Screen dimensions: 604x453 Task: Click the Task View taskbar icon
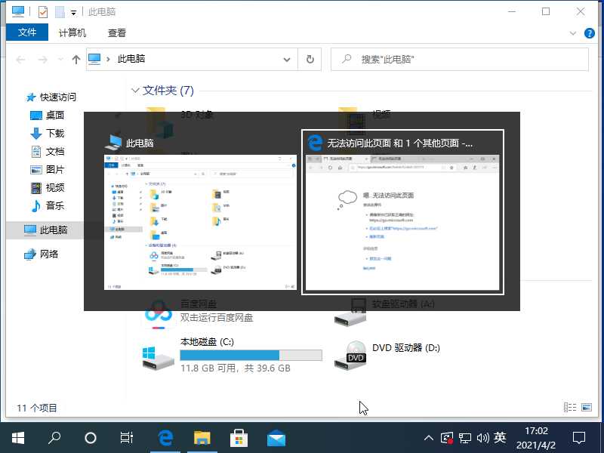[x=127, y=437]
